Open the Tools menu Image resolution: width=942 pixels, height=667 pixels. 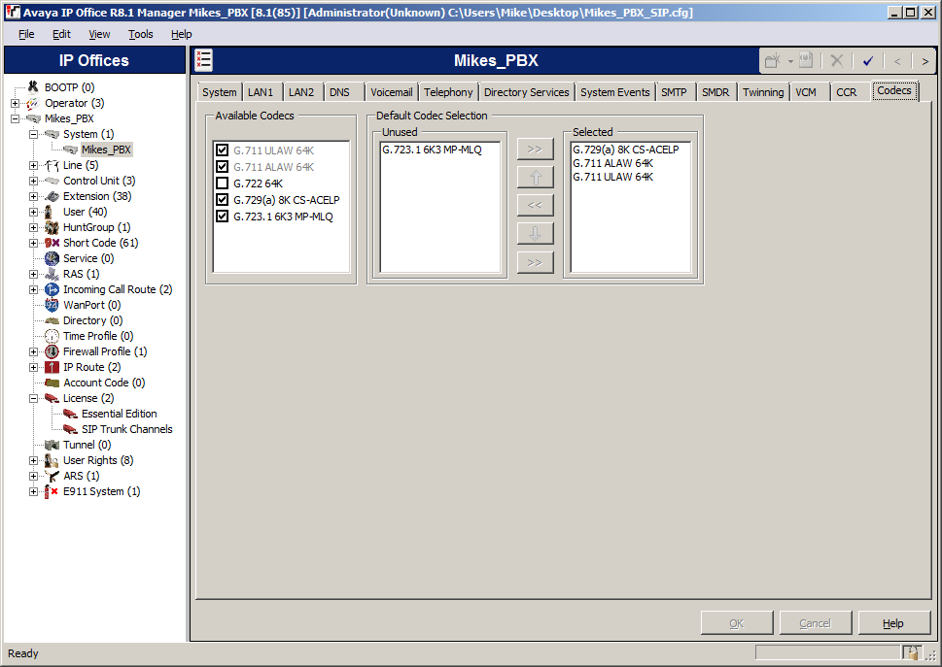tap(141, 34)
